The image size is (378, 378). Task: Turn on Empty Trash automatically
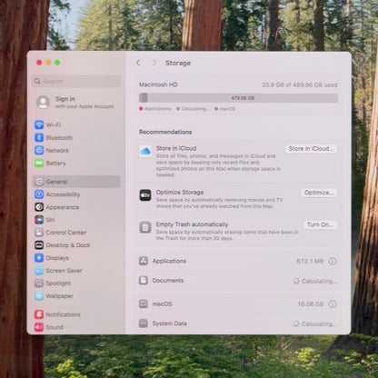tap(320, 224)
